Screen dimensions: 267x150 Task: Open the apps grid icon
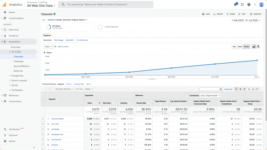[x=242, y=4]
